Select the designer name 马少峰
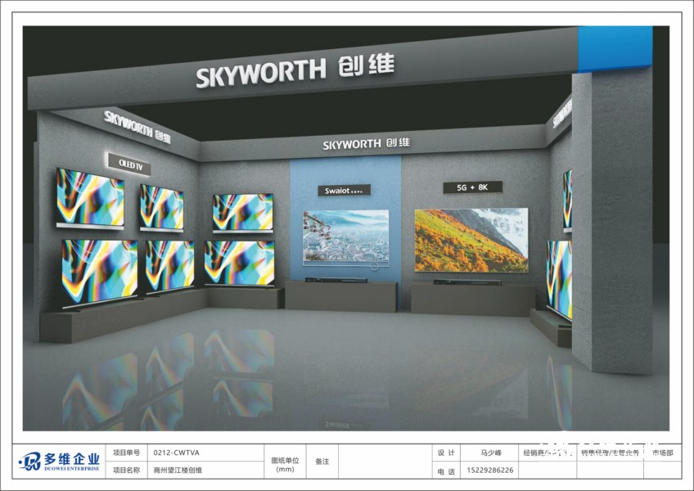Screen dimensions: 694x491 (x=490, y=453)
